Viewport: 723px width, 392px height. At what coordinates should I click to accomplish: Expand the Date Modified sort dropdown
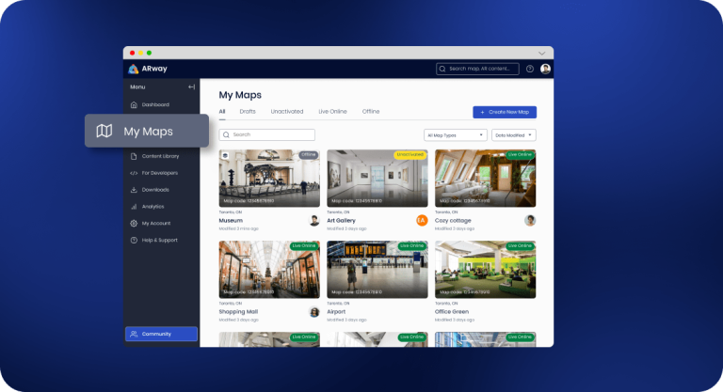click(x=514, y=135)
